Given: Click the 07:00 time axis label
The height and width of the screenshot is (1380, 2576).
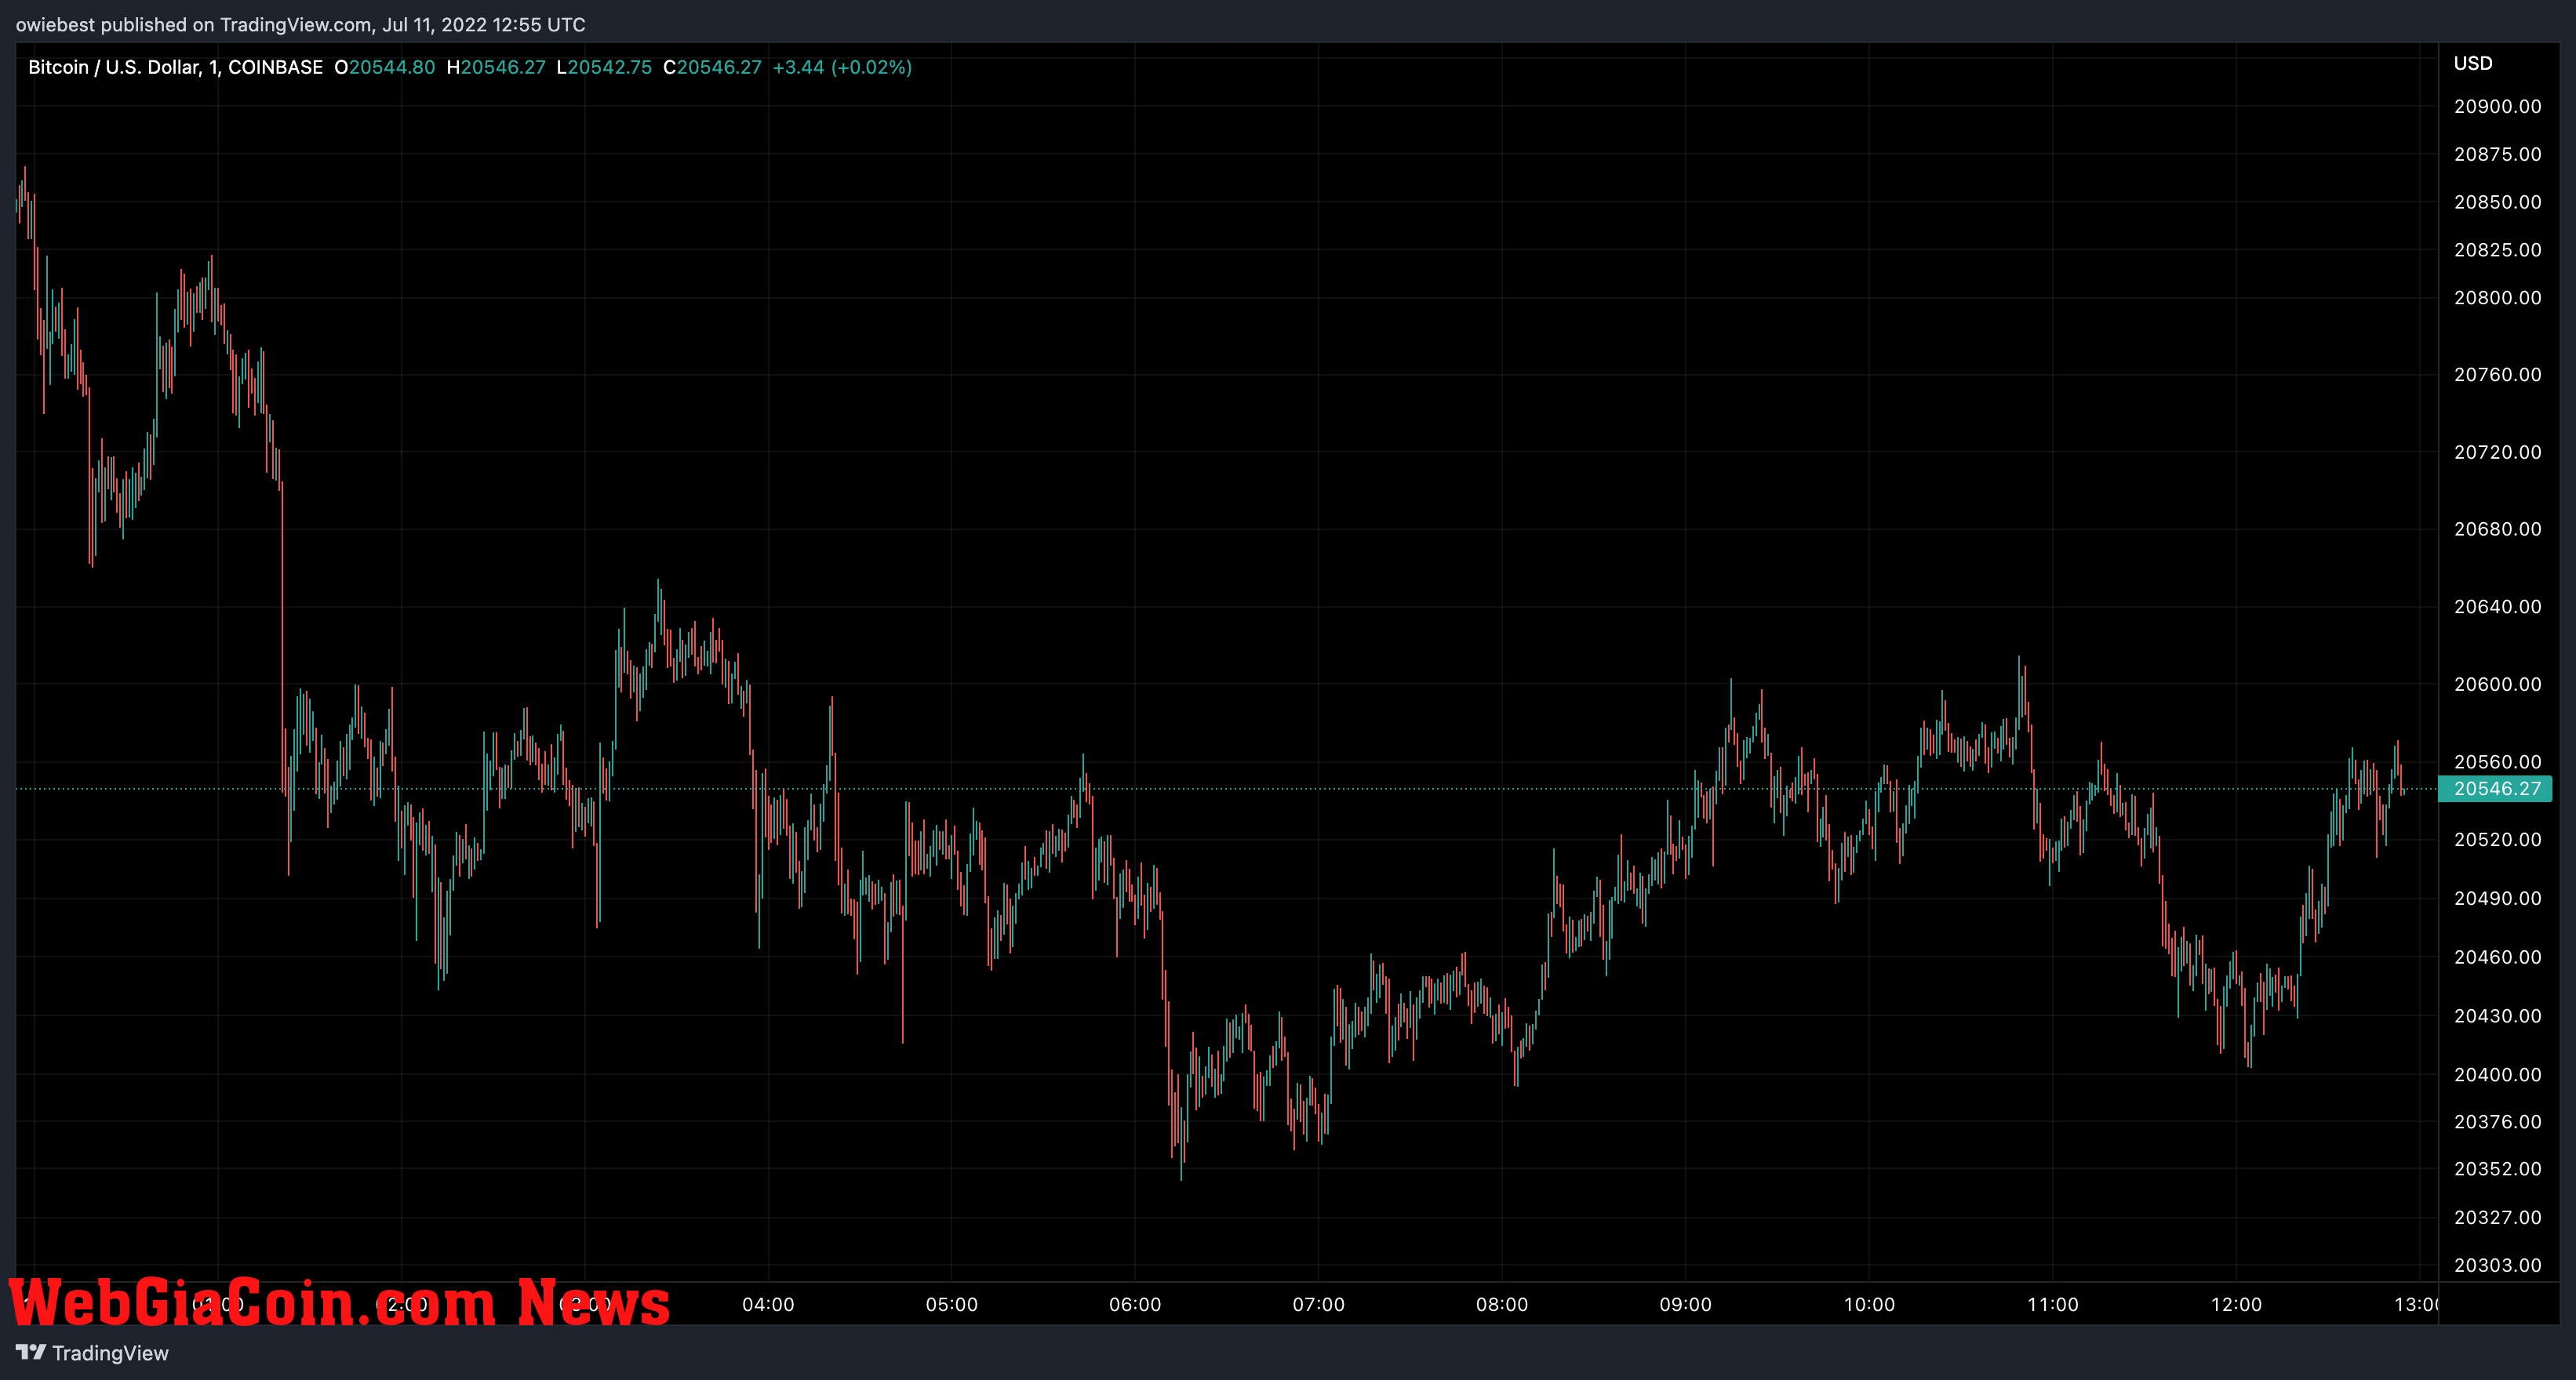Looking at the screenshot, I should point(1318,1304).
